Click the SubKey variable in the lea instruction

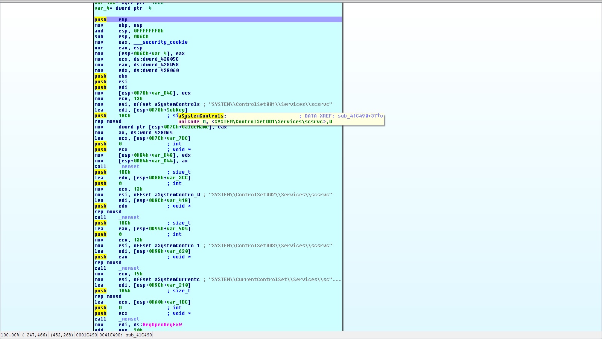176,110
